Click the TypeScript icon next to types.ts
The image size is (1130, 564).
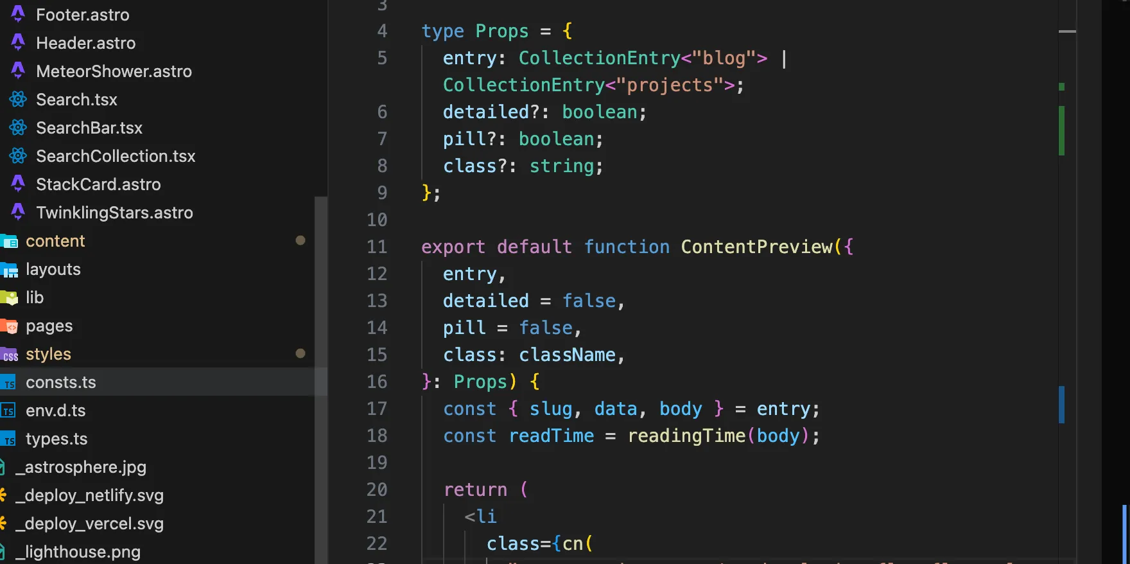click(8, 439)
